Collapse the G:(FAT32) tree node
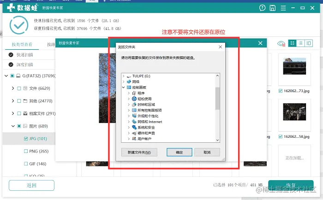The width and height of the screenshot is (323, 200). [6, 76]
